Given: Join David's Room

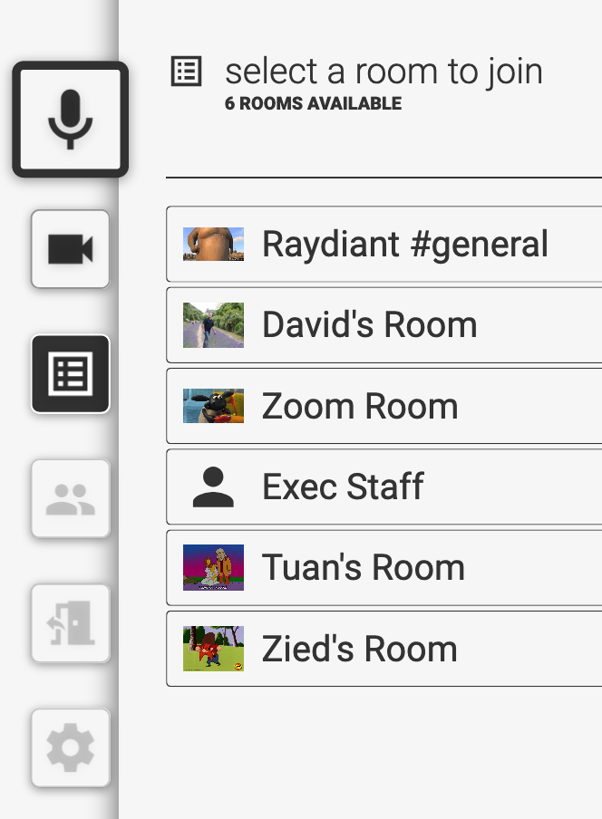Looking at the screenshot, I should [x=381, y=325].
